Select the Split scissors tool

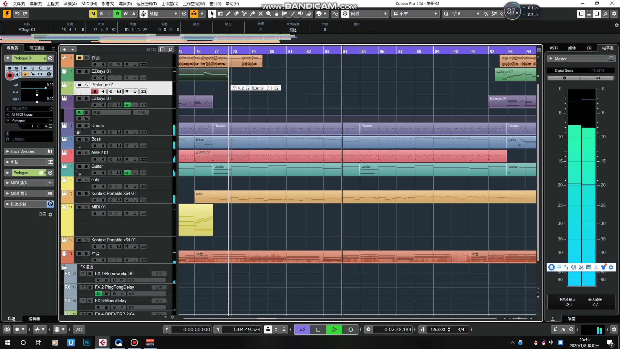click(x=244, y=14)
